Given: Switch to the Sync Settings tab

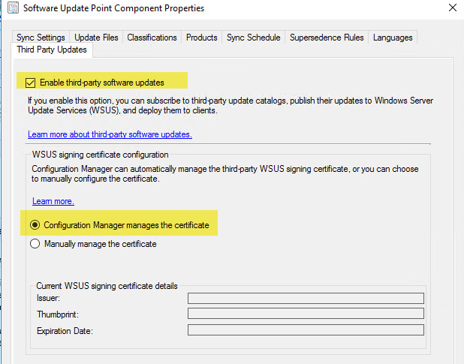Looking at the screenshot, I should pos(41,38).
